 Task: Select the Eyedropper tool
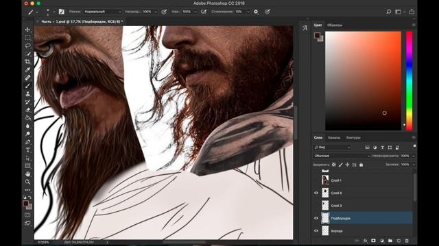(x=27, y=70)
